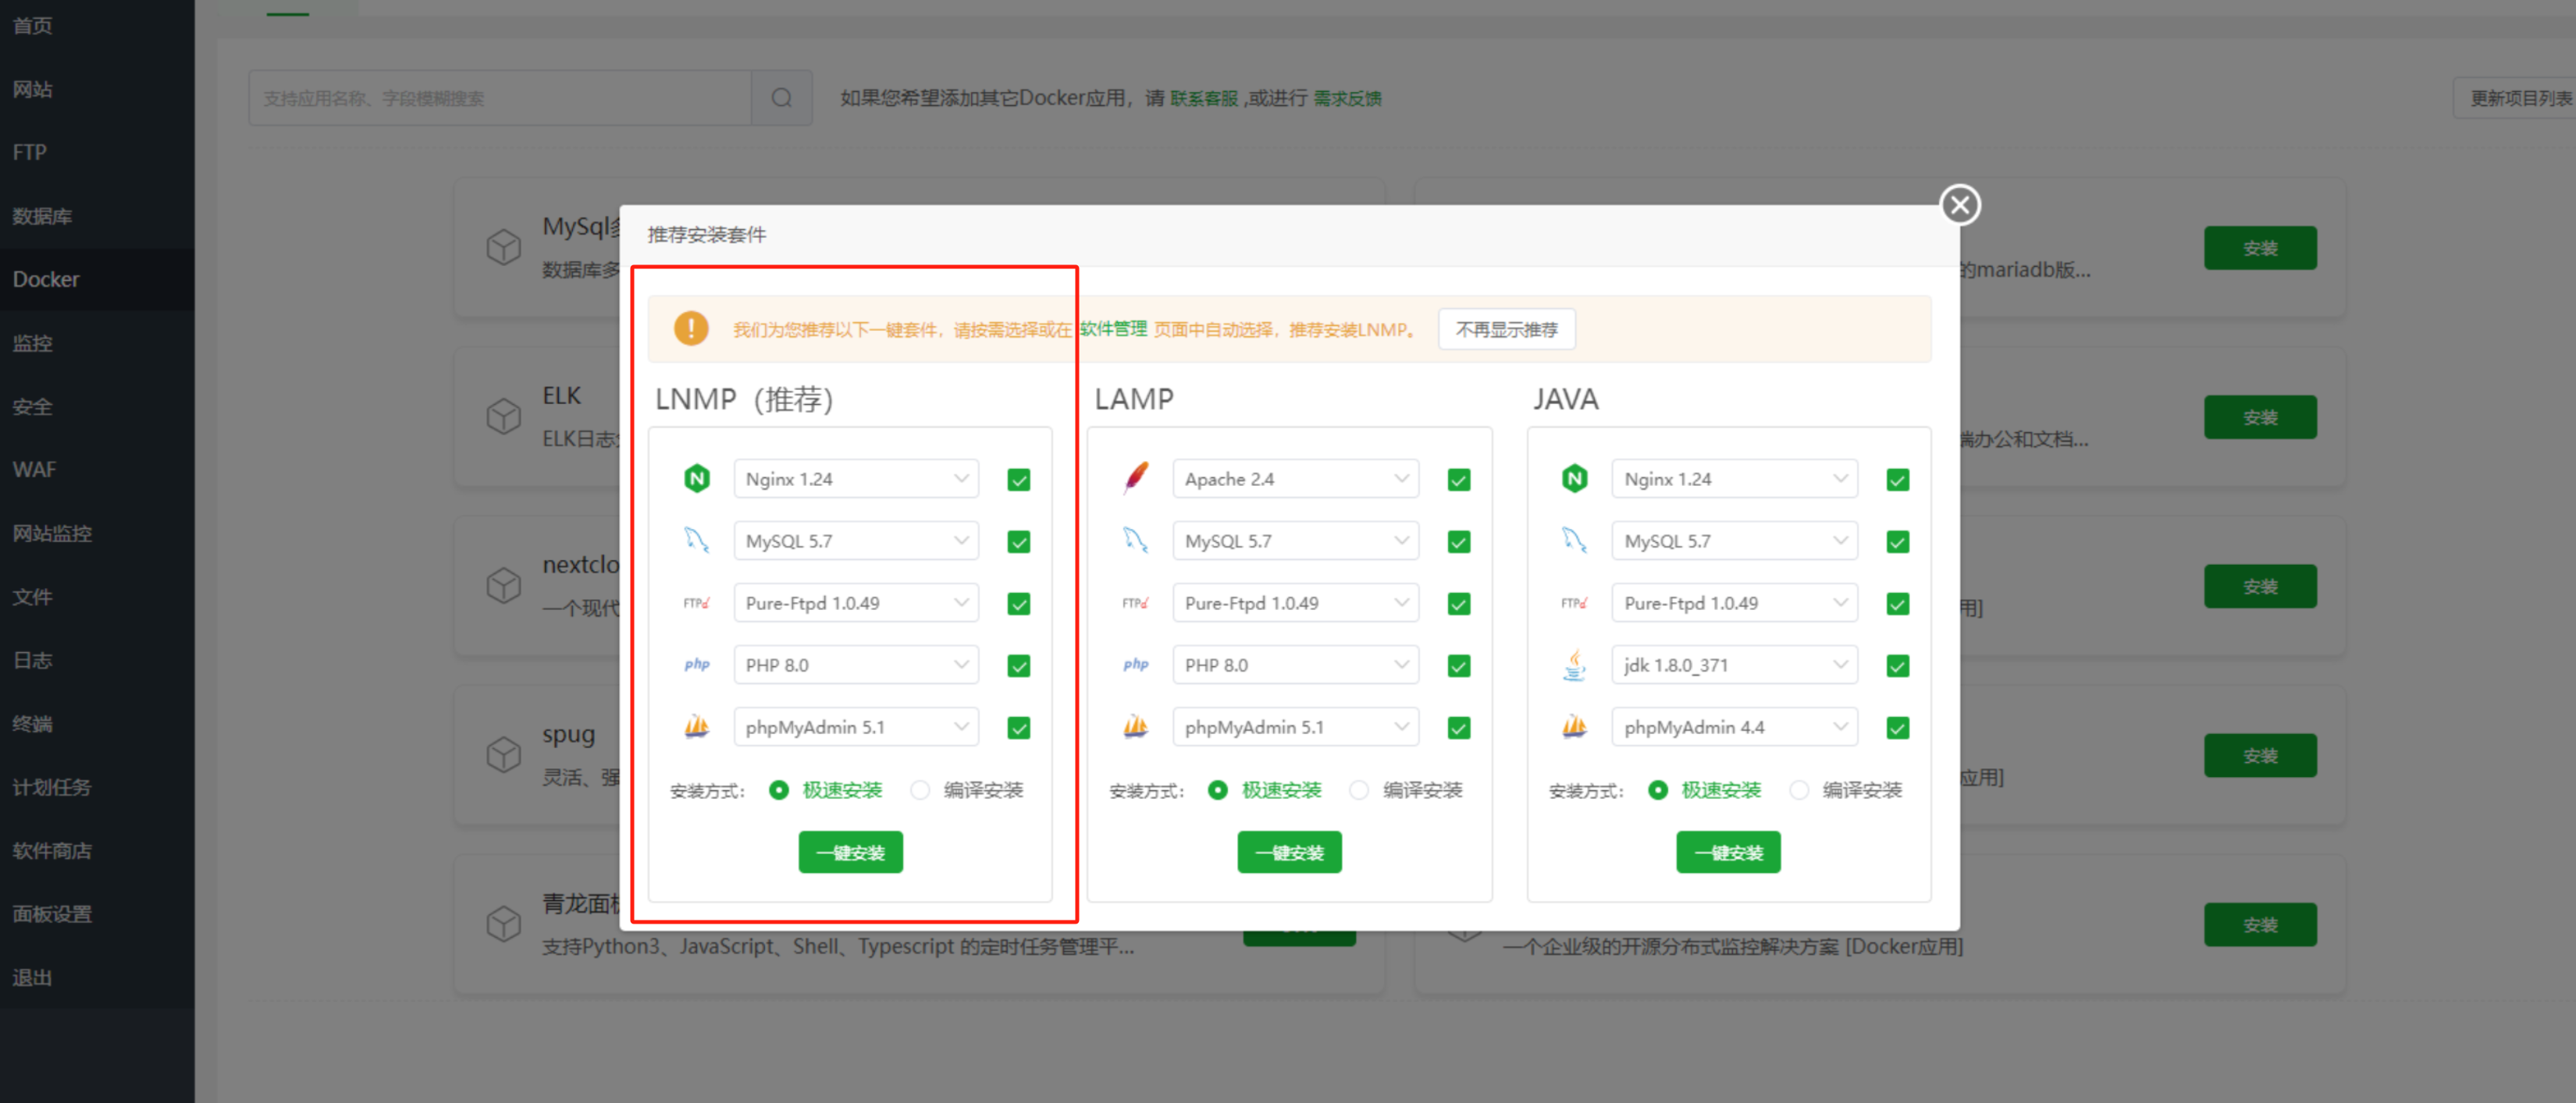Viewport: 2576px width, 1103px height.
Task: Click the orange warning exclamation icon
Action: tap(690, 328)
